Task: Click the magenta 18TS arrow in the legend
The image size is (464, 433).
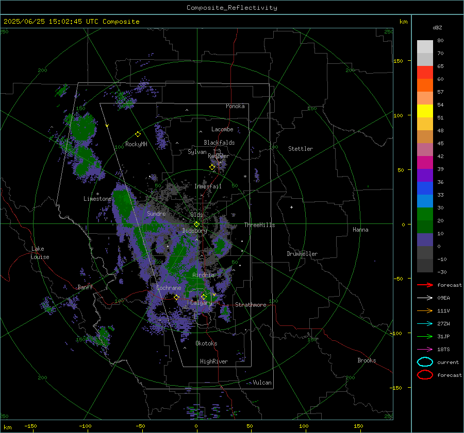Action: point(425,350)
